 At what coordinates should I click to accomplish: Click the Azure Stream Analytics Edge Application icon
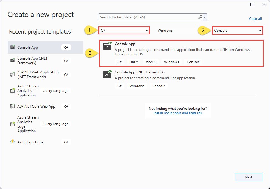pyautogui.click(x=12, y=124)
